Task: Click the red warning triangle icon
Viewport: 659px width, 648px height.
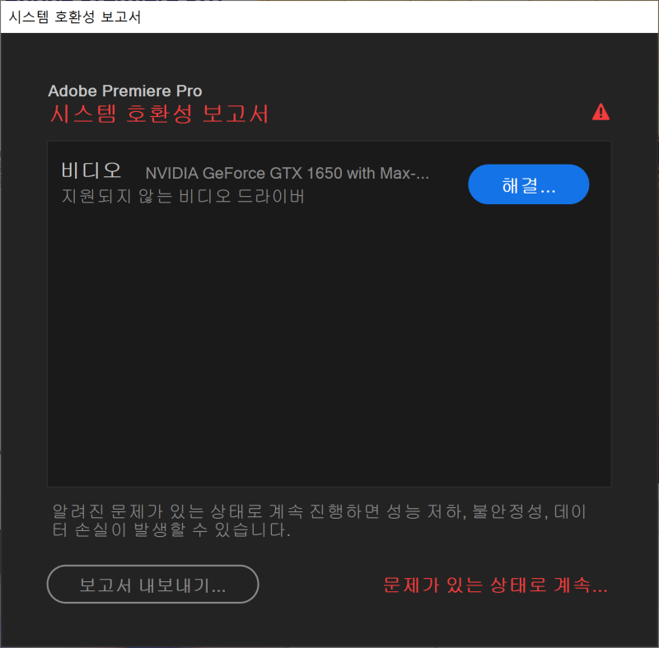Action: point(601,112)
